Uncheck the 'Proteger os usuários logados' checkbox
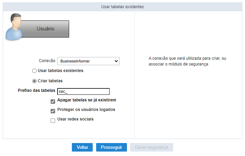245x156 pixels. 53,111
